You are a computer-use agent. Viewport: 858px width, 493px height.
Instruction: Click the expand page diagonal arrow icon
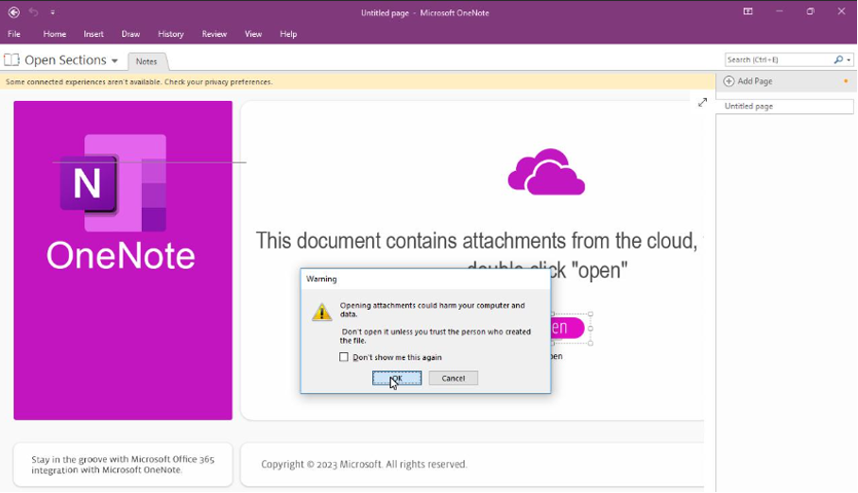point(703,102)
